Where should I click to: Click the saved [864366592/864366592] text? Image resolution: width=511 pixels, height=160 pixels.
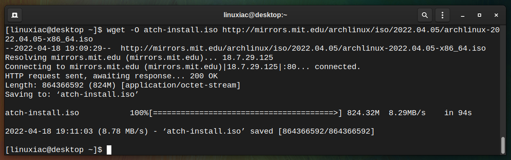pyautogui.click(x=312, y=132)
